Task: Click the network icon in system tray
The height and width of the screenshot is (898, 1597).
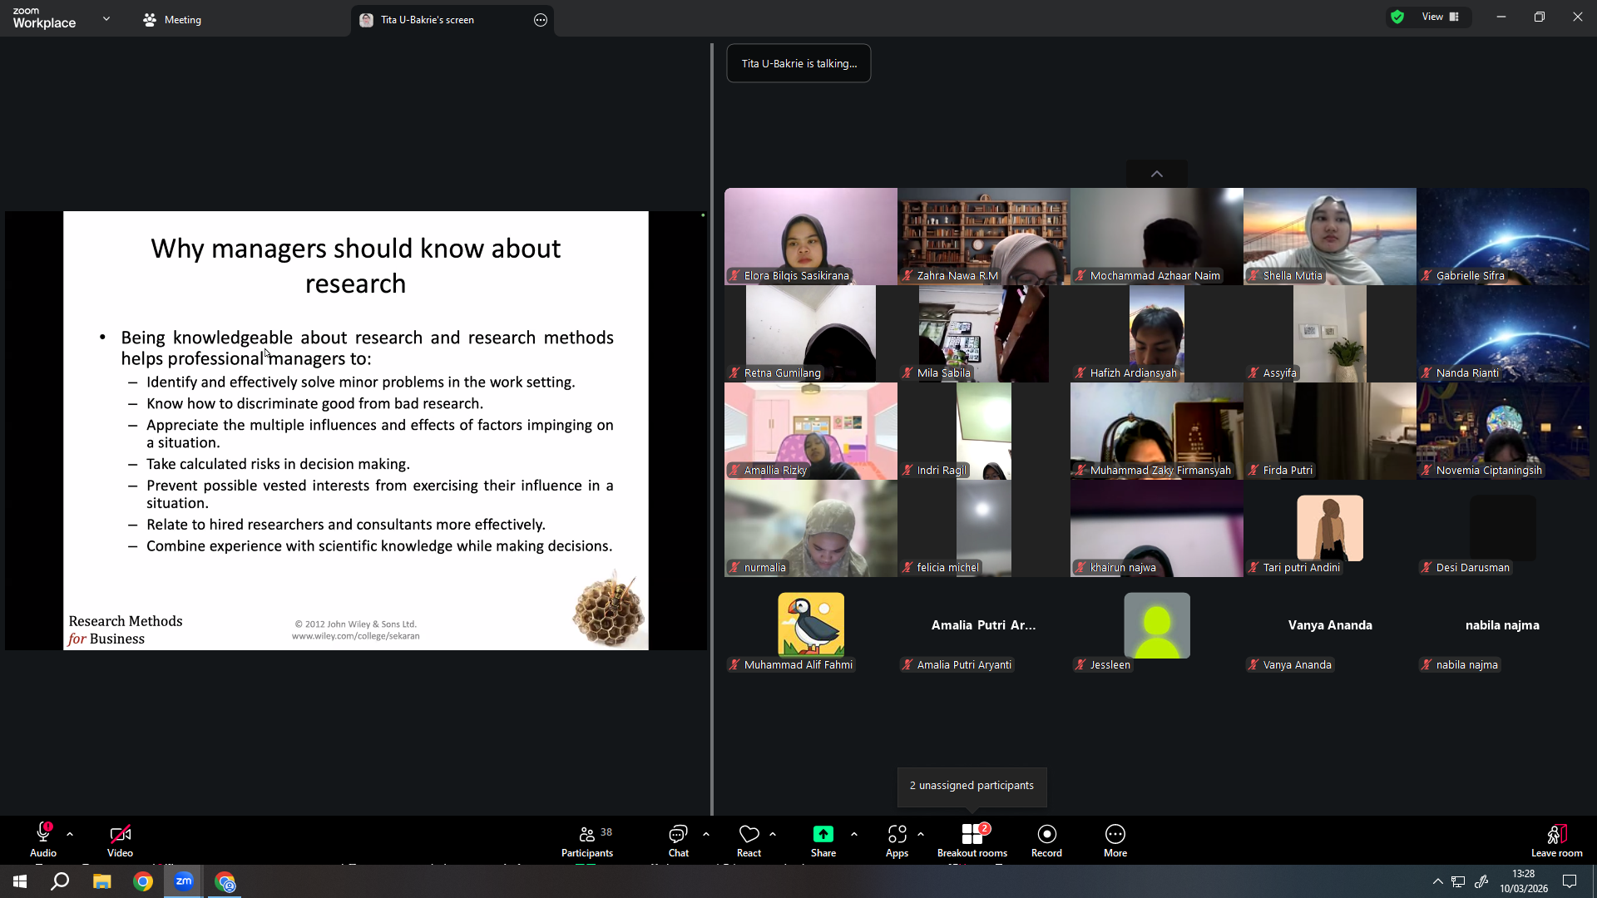Action: pyautogui.click(x=1459, y=881)
